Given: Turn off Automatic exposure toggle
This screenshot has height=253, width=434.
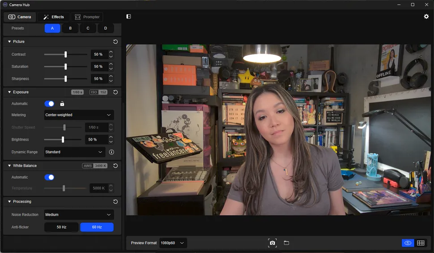Looking at the screenshot, I should 49,104.
